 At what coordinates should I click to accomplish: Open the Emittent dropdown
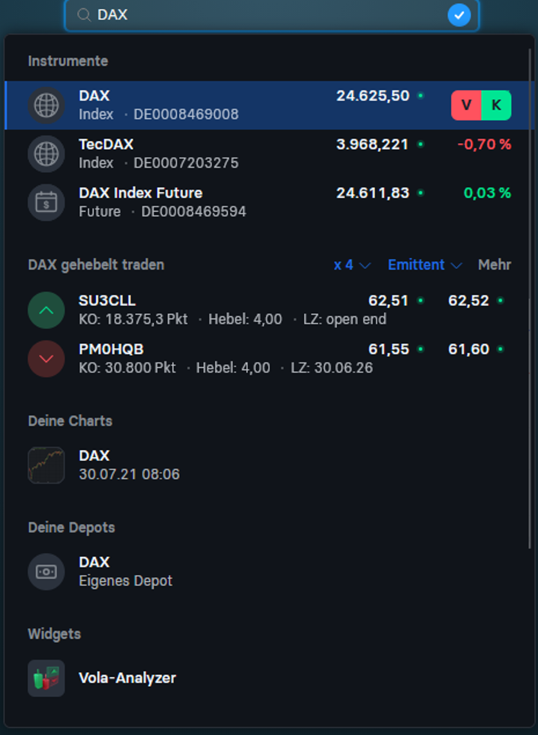[425, 265]
